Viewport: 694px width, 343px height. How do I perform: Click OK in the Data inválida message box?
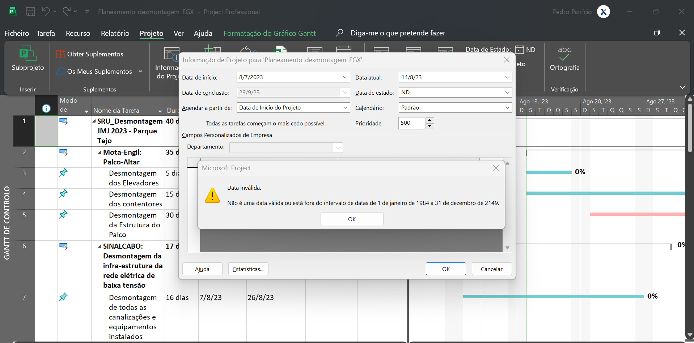352,219
